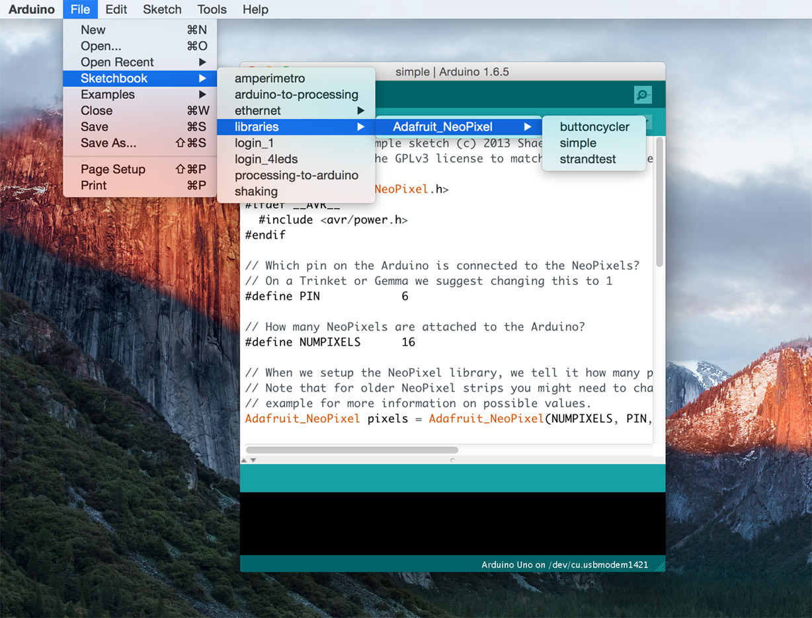The width and height of the screenshot is (812, 618).
Task: Open the Serial Monitor magnifier icon
Action: coord(642,95)
